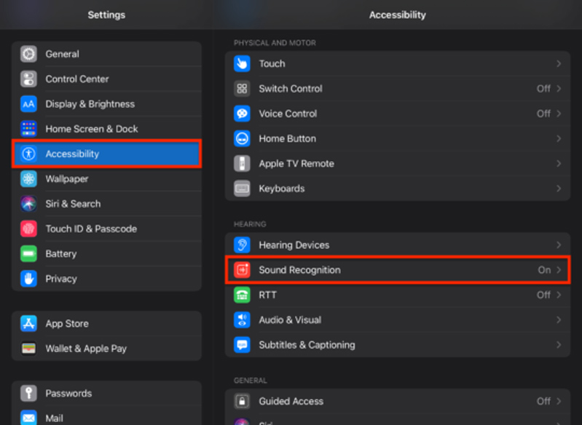The width and height of the screenshot is (582, 425).
Task: Click the RTT Off status
Action: tap(543, 295)
